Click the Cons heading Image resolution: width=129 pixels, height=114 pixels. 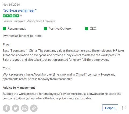pyautogui.click(x=6, y=68)
